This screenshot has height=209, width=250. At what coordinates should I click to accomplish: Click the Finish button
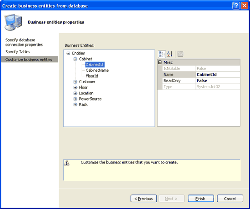201,199
